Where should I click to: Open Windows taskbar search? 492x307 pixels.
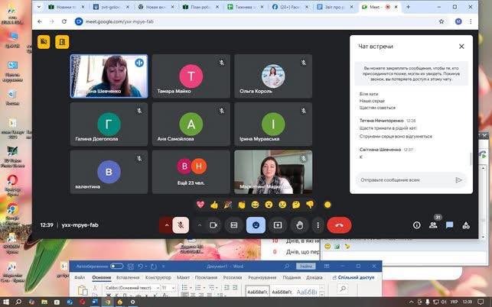tap(18, 302)
